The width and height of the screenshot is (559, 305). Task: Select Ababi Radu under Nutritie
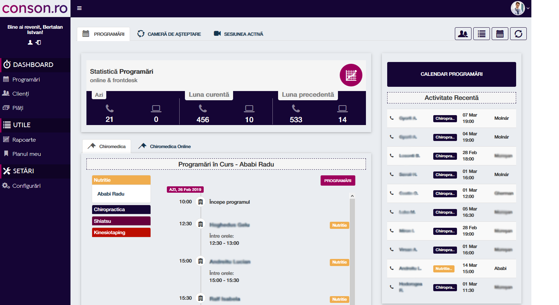[111, 194]
